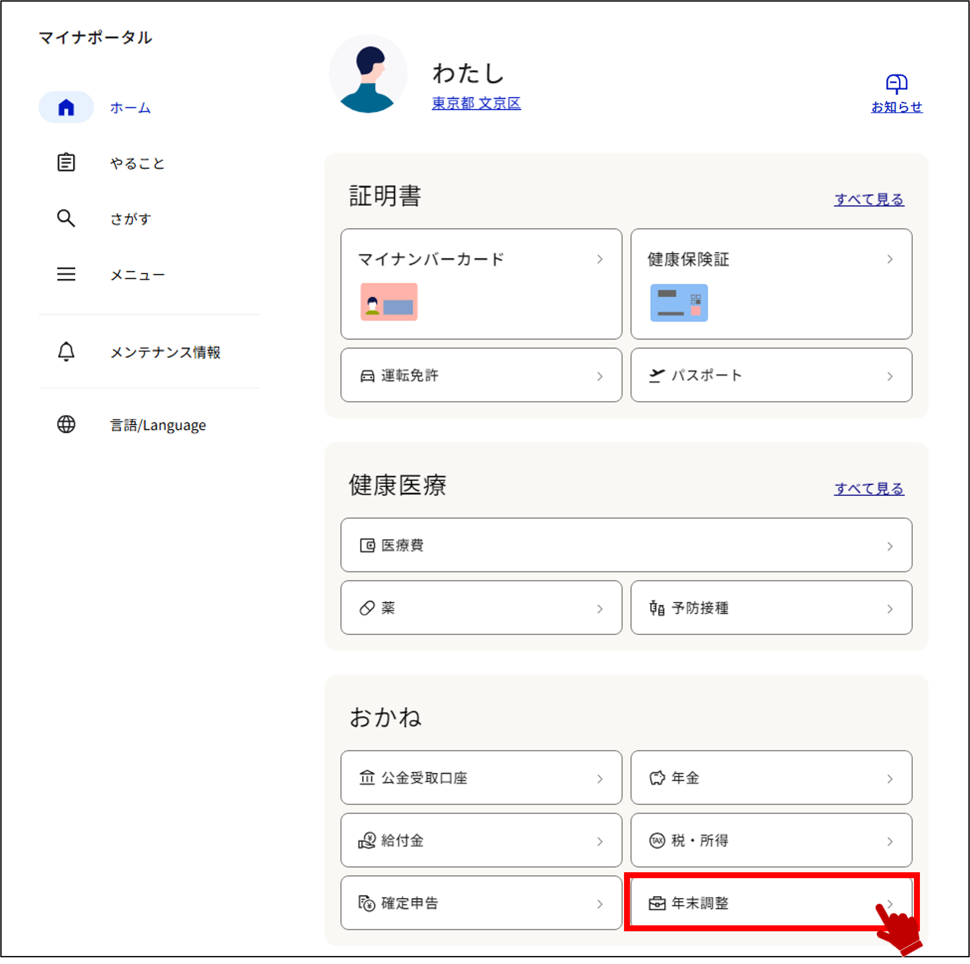Click the piggy bank icon on 年金
970x964 pixels.
(x=657, y=778)
